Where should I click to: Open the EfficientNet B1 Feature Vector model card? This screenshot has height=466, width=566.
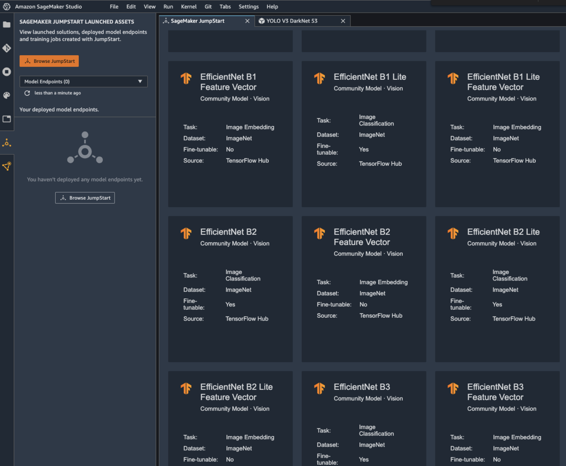[x=230, y=134]
